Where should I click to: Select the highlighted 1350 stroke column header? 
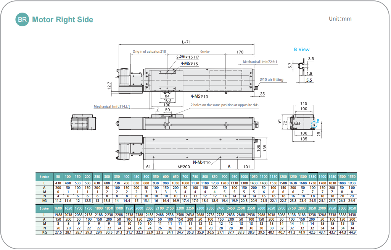[x=312, y=177]
